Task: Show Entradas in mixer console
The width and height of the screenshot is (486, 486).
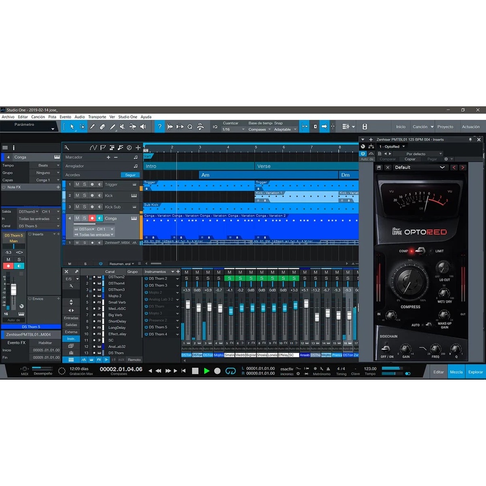Action: [71, 318]
